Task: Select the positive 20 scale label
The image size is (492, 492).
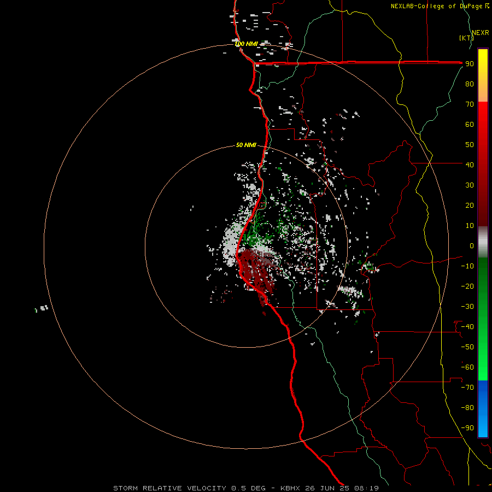Action: click(470, 206)
